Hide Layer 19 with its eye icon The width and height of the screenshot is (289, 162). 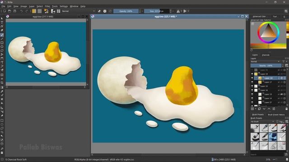point(252,74)
